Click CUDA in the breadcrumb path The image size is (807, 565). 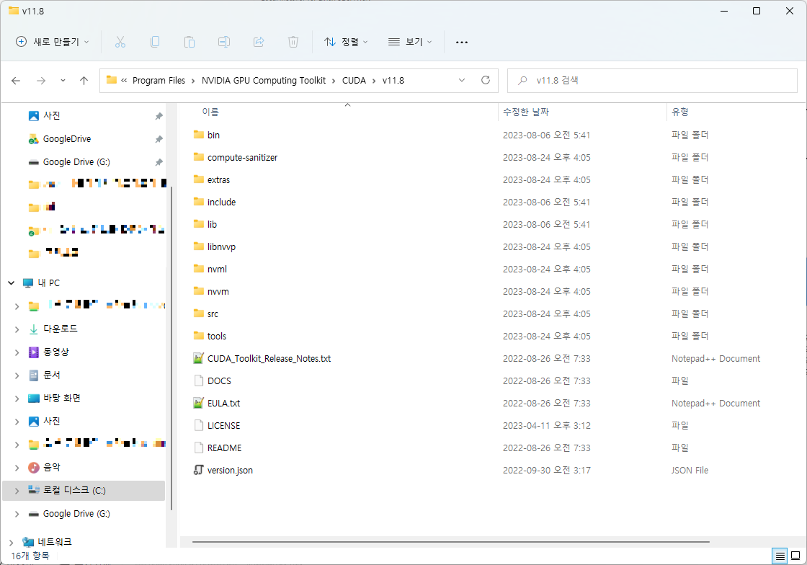[354, 80]
